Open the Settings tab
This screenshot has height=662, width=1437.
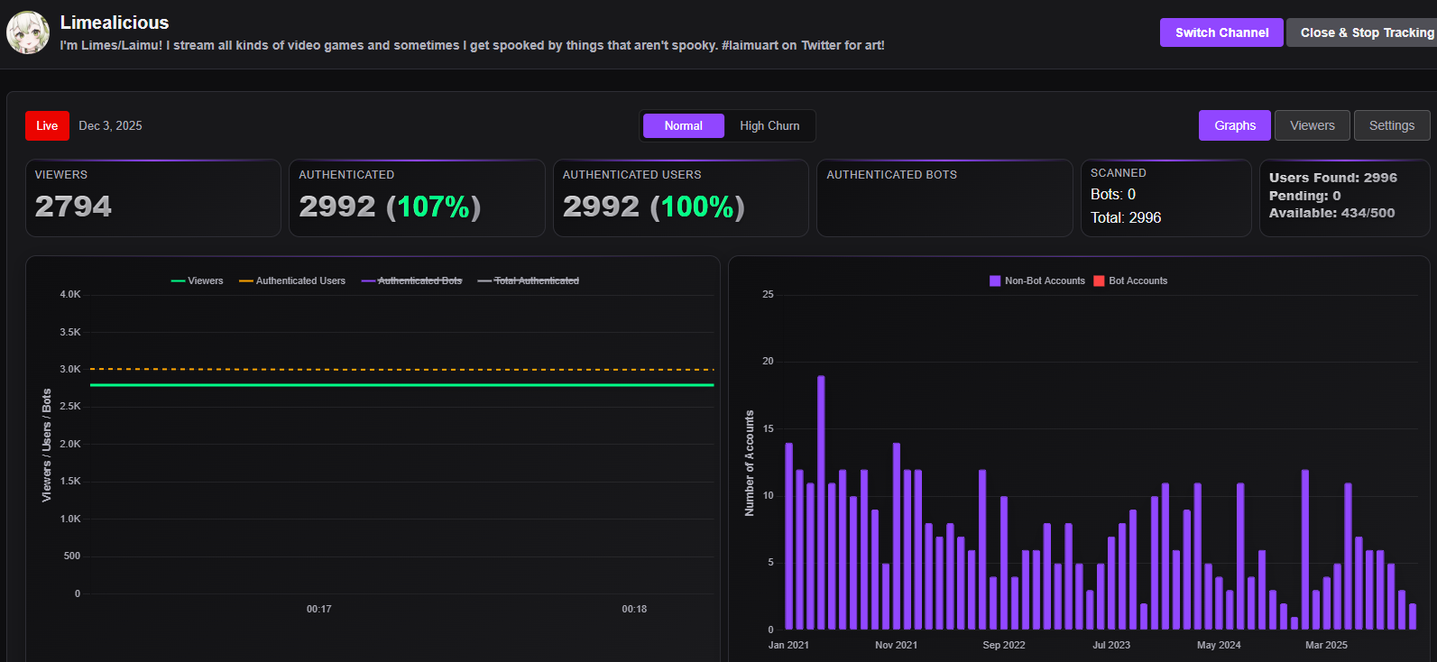(x=1391, y=125)
